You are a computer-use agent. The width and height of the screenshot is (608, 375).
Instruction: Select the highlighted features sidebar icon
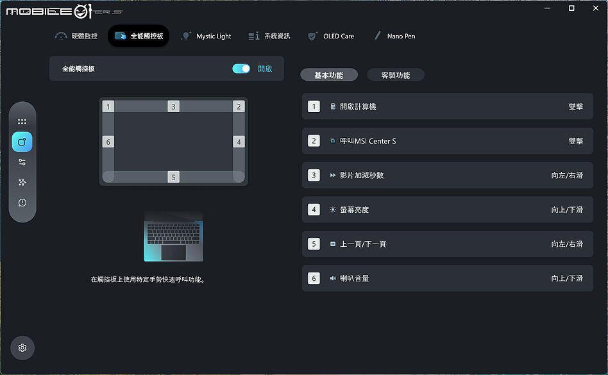pyautogui.click(x=22, y=142)
